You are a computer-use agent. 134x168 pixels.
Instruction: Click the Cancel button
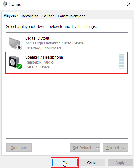[x=93, y=162]
